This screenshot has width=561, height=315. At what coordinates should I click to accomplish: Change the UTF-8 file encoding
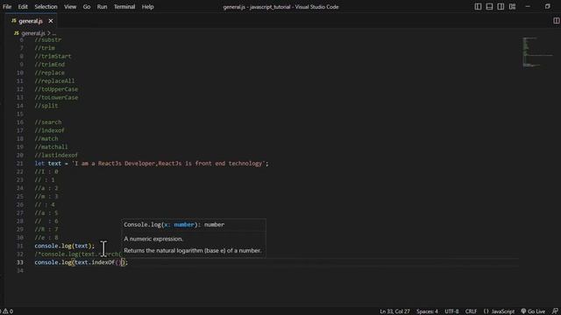[x=451, y=311]
